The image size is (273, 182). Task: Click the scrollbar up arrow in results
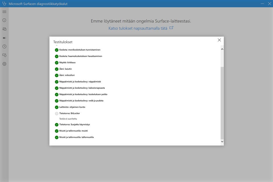pyautogui.click(x=222, y=49)
